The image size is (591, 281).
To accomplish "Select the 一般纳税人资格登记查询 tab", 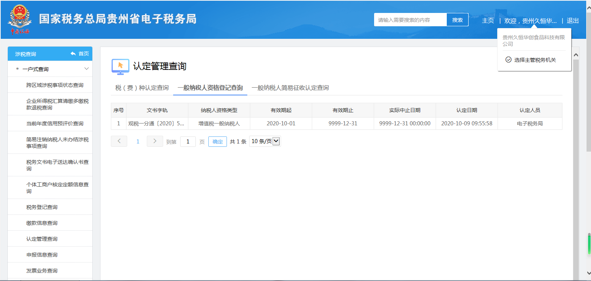I will click(x=210, y=88).
